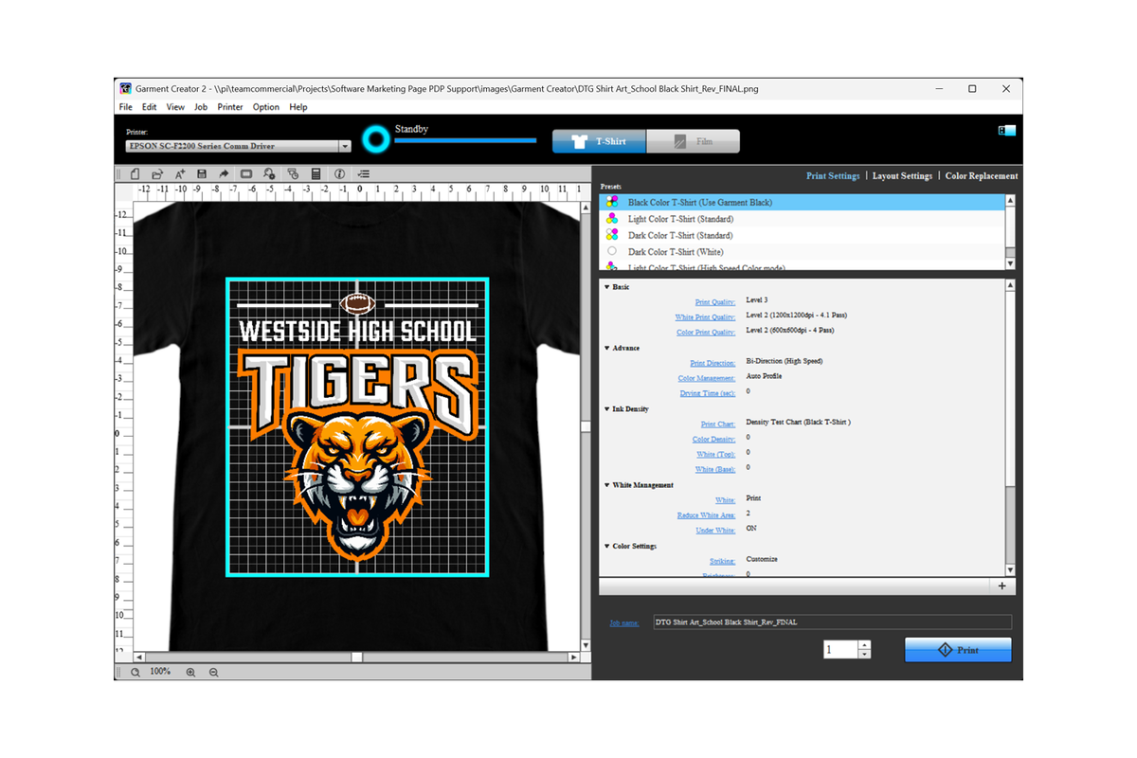1137x758 pixels.
Task: Click the checklist icon in the toolbar
Action: coord(364,174)
